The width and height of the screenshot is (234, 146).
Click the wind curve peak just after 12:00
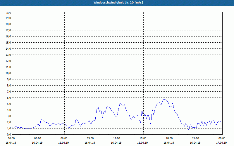[120, 103]
